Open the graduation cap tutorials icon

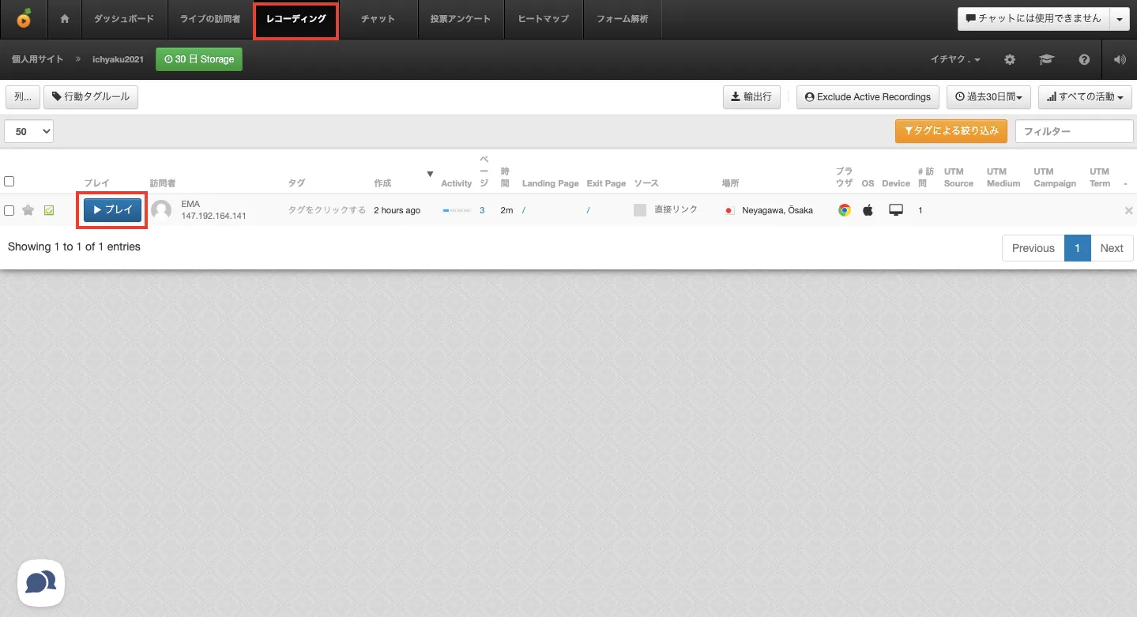[1046, 59]
